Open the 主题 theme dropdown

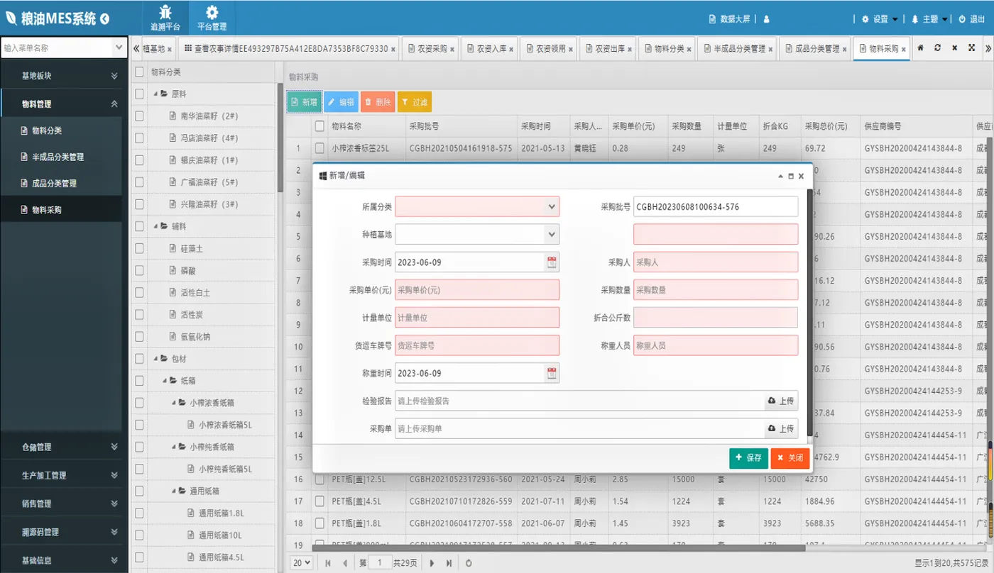[929, 19]
